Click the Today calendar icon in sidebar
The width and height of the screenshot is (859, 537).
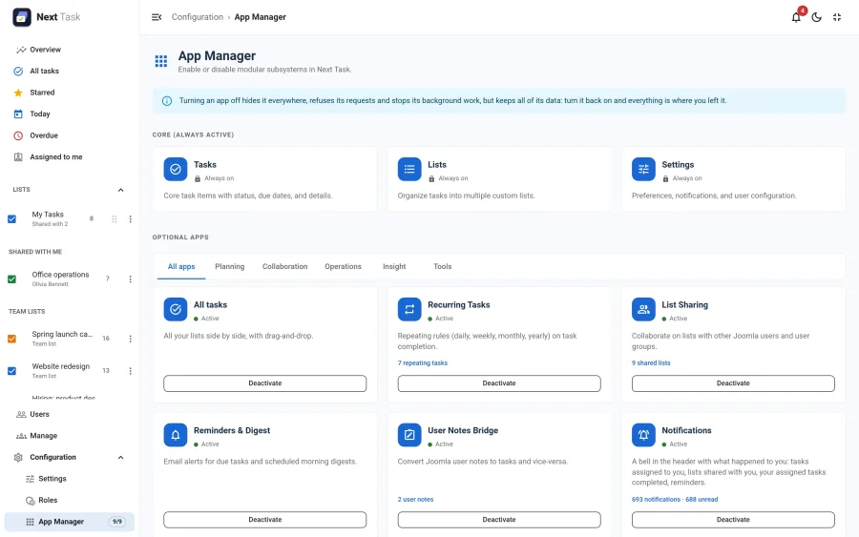coord(18,114)
